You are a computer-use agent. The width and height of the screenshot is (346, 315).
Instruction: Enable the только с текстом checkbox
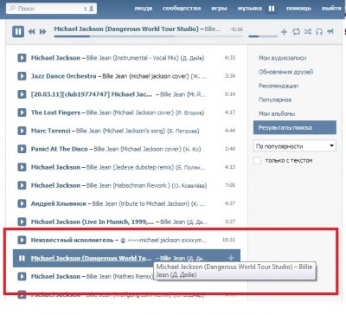pos(257,160)
